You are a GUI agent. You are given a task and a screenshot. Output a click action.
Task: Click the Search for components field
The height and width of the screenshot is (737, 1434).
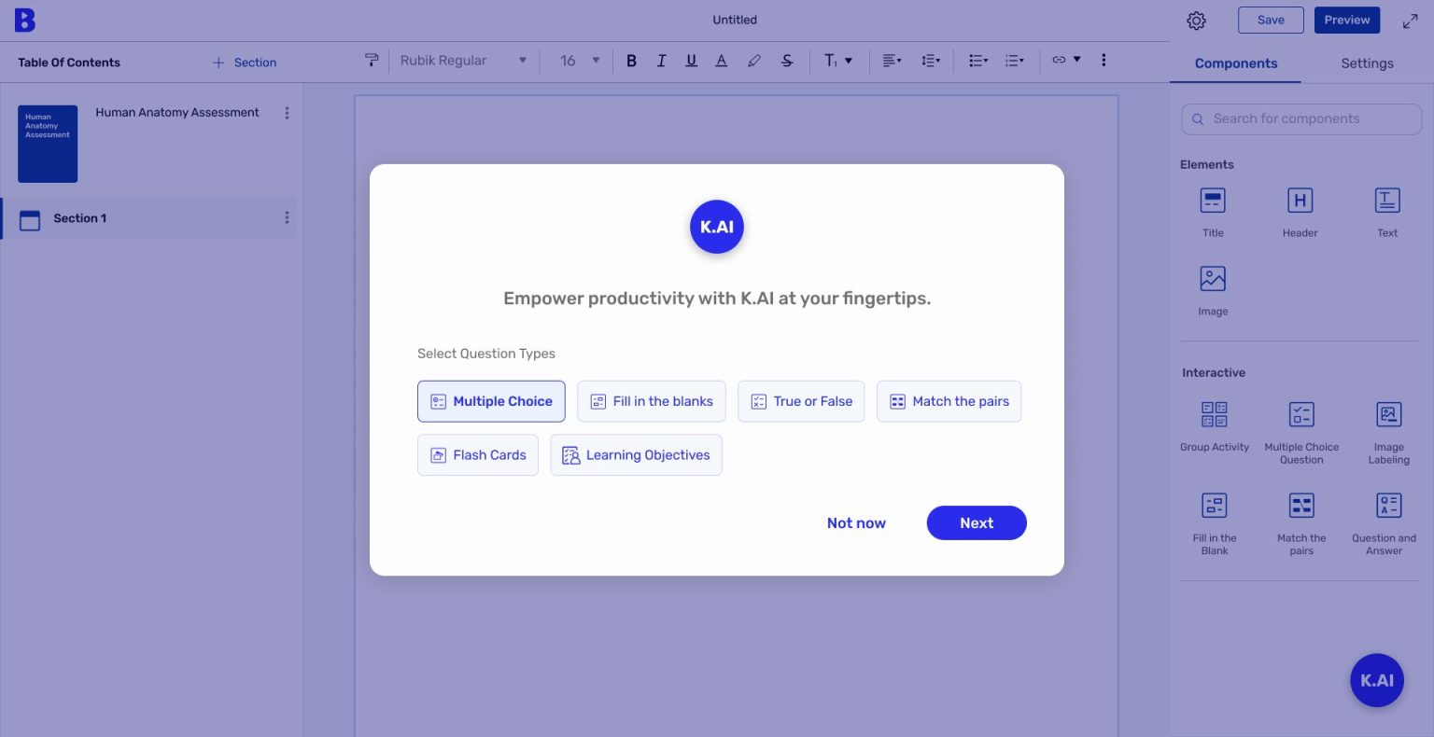click(1301, 118)
